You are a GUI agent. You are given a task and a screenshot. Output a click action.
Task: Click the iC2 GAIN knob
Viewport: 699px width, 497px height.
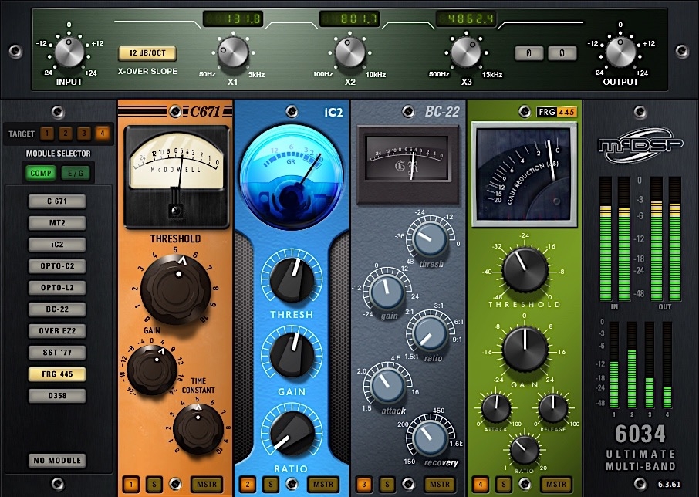pos(292,355)
